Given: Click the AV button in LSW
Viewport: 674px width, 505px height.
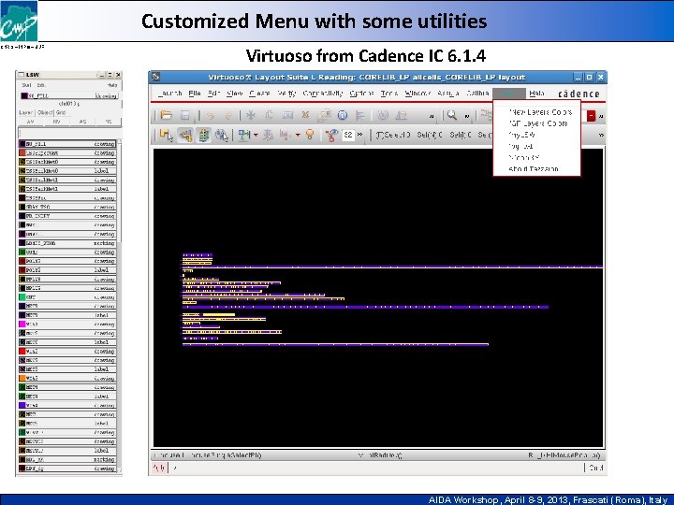Looking at the screenshot, I should [30, 122].
